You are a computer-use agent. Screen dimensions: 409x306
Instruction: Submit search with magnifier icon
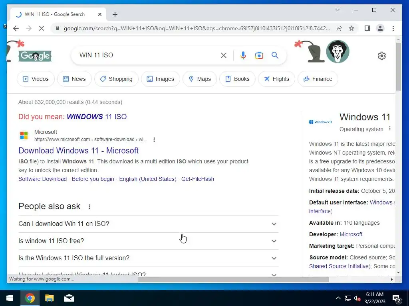pyautogui.click(x=275, y=55)
